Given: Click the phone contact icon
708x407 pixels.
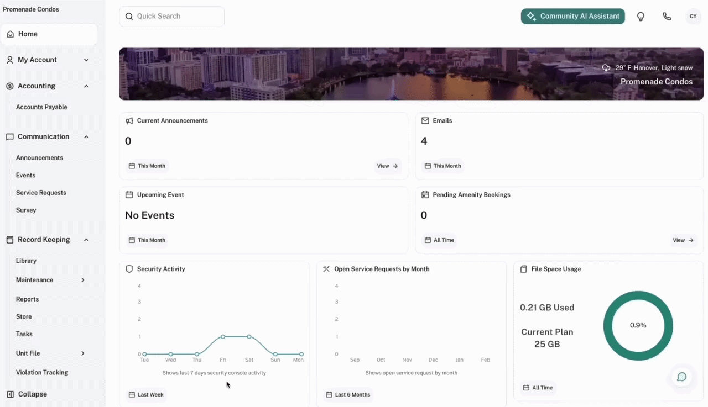Looking at the screenshot, I should [x=667, y=17].
